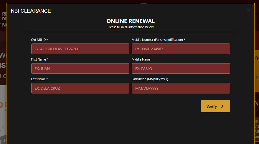Click the NBI CLEARANCE dialog title
Viewport: 259px width, 144px height.
[31, 11]
